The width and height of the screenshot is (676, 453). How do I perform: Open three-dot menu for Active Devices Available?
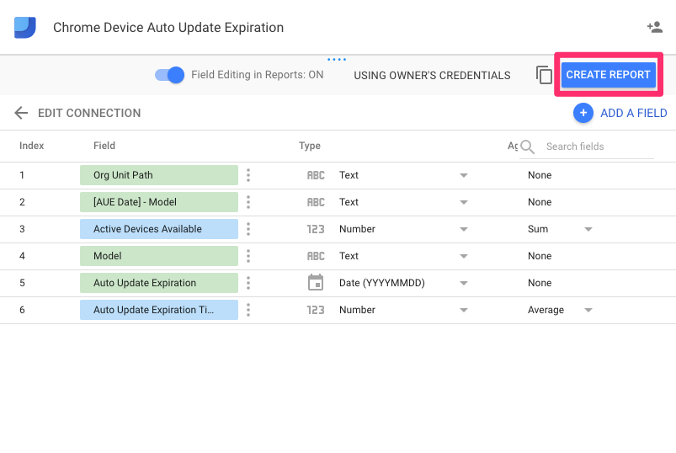coord(248,229)
